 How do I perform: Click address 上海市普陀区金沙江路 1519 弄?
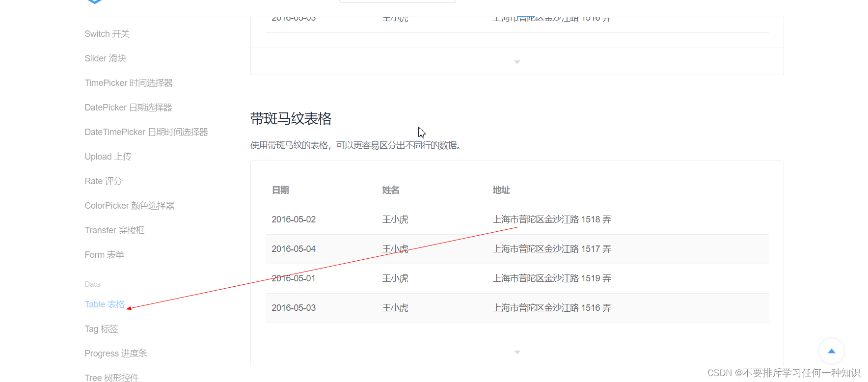click(552, 278)
